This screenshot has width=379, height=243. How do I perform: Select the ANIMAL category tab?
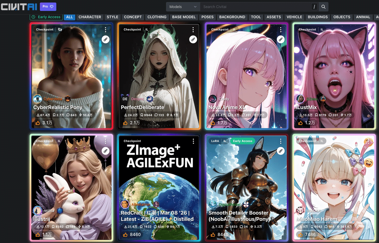point(363,17)
